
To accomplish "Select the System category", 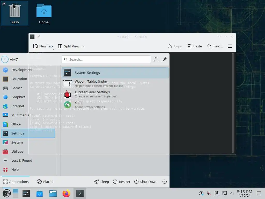I will tap(28, 142).
